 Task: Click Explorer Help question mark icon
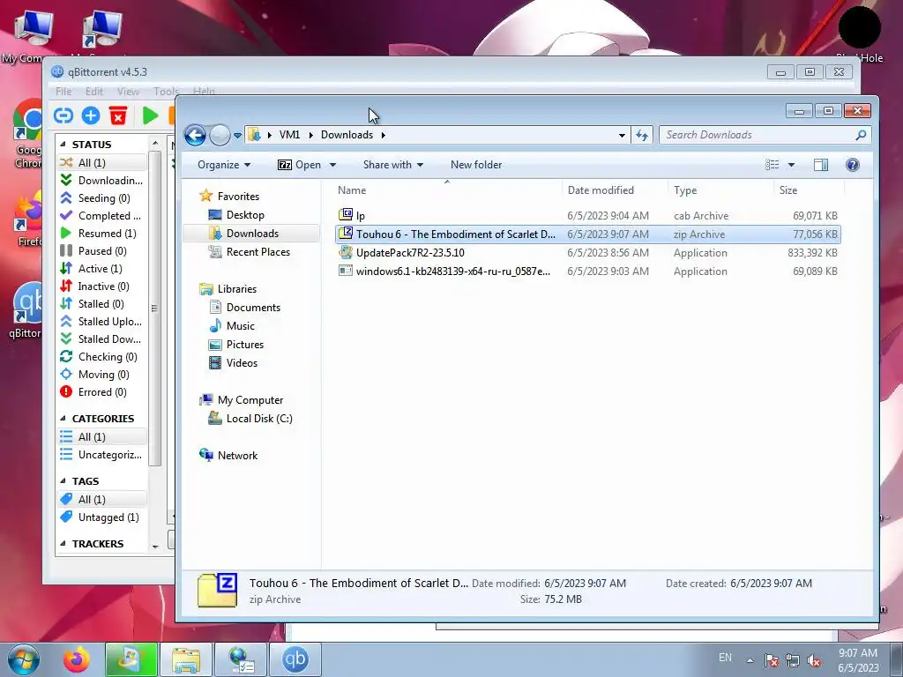point(853,165)
